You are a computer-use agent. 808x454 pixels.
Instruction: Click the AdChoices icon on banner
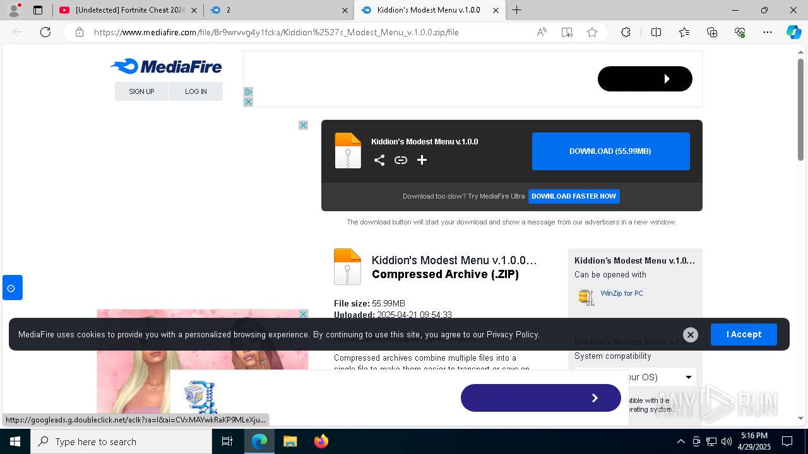pos(248,92)
